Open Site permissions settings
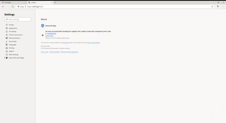 point(14,38)
